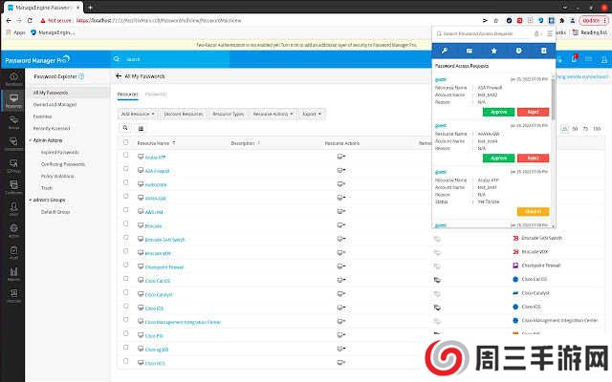Image resolution: width=612 pixels, height=382 pixels.
Task: Tick the select-all checkbox in the table header
Action: point(125,142)
